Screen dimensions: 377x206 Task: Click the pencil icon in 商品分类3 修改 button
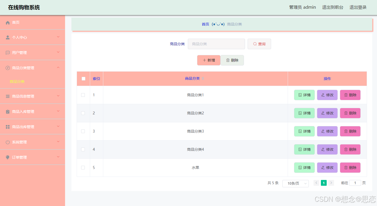coord(323,131)
